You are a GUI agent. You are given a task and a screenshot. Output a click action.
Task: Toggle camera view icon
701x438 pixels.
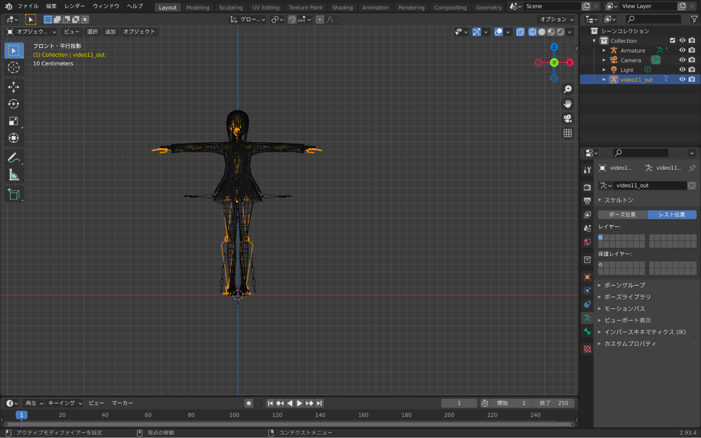pyautogui.click(x=567, y=119)
